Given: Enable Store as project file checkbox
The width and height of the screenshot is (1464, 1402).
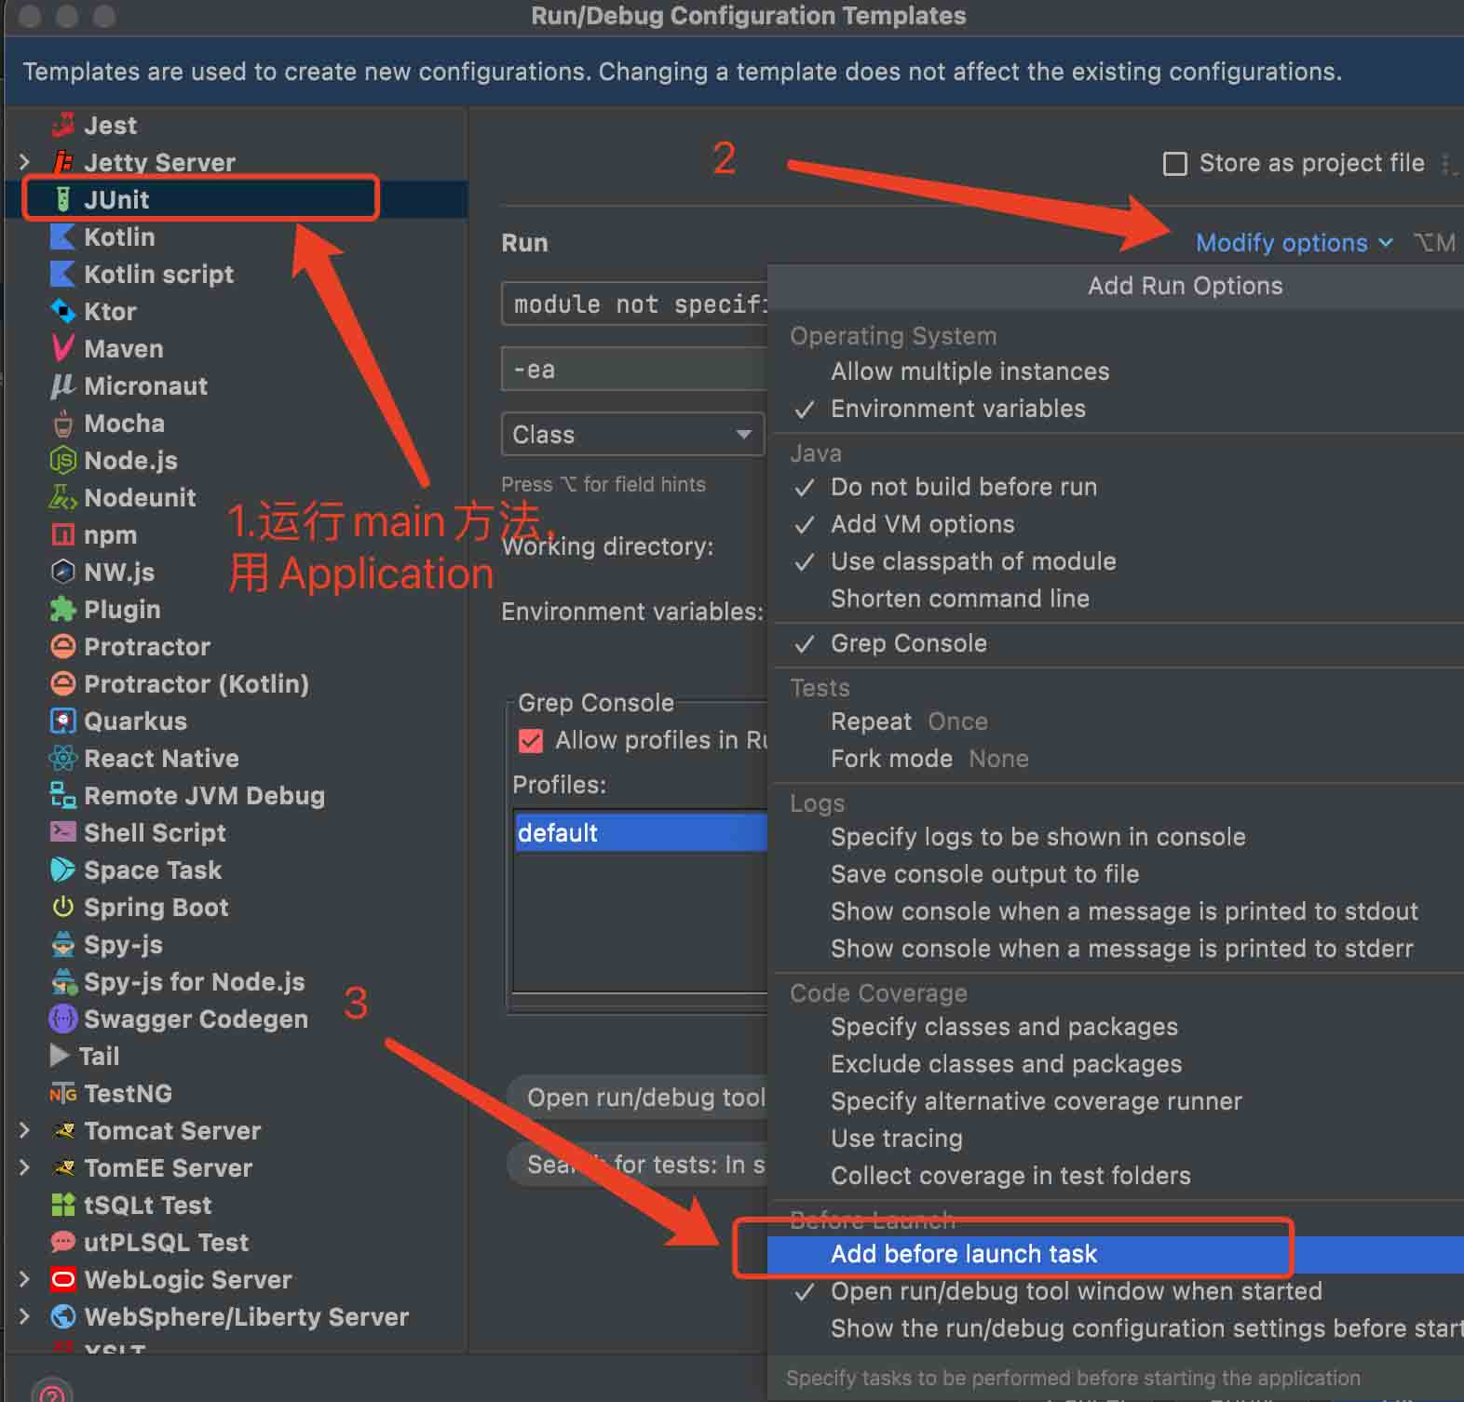Looking at the screenshot, I should coord(1175,164).
